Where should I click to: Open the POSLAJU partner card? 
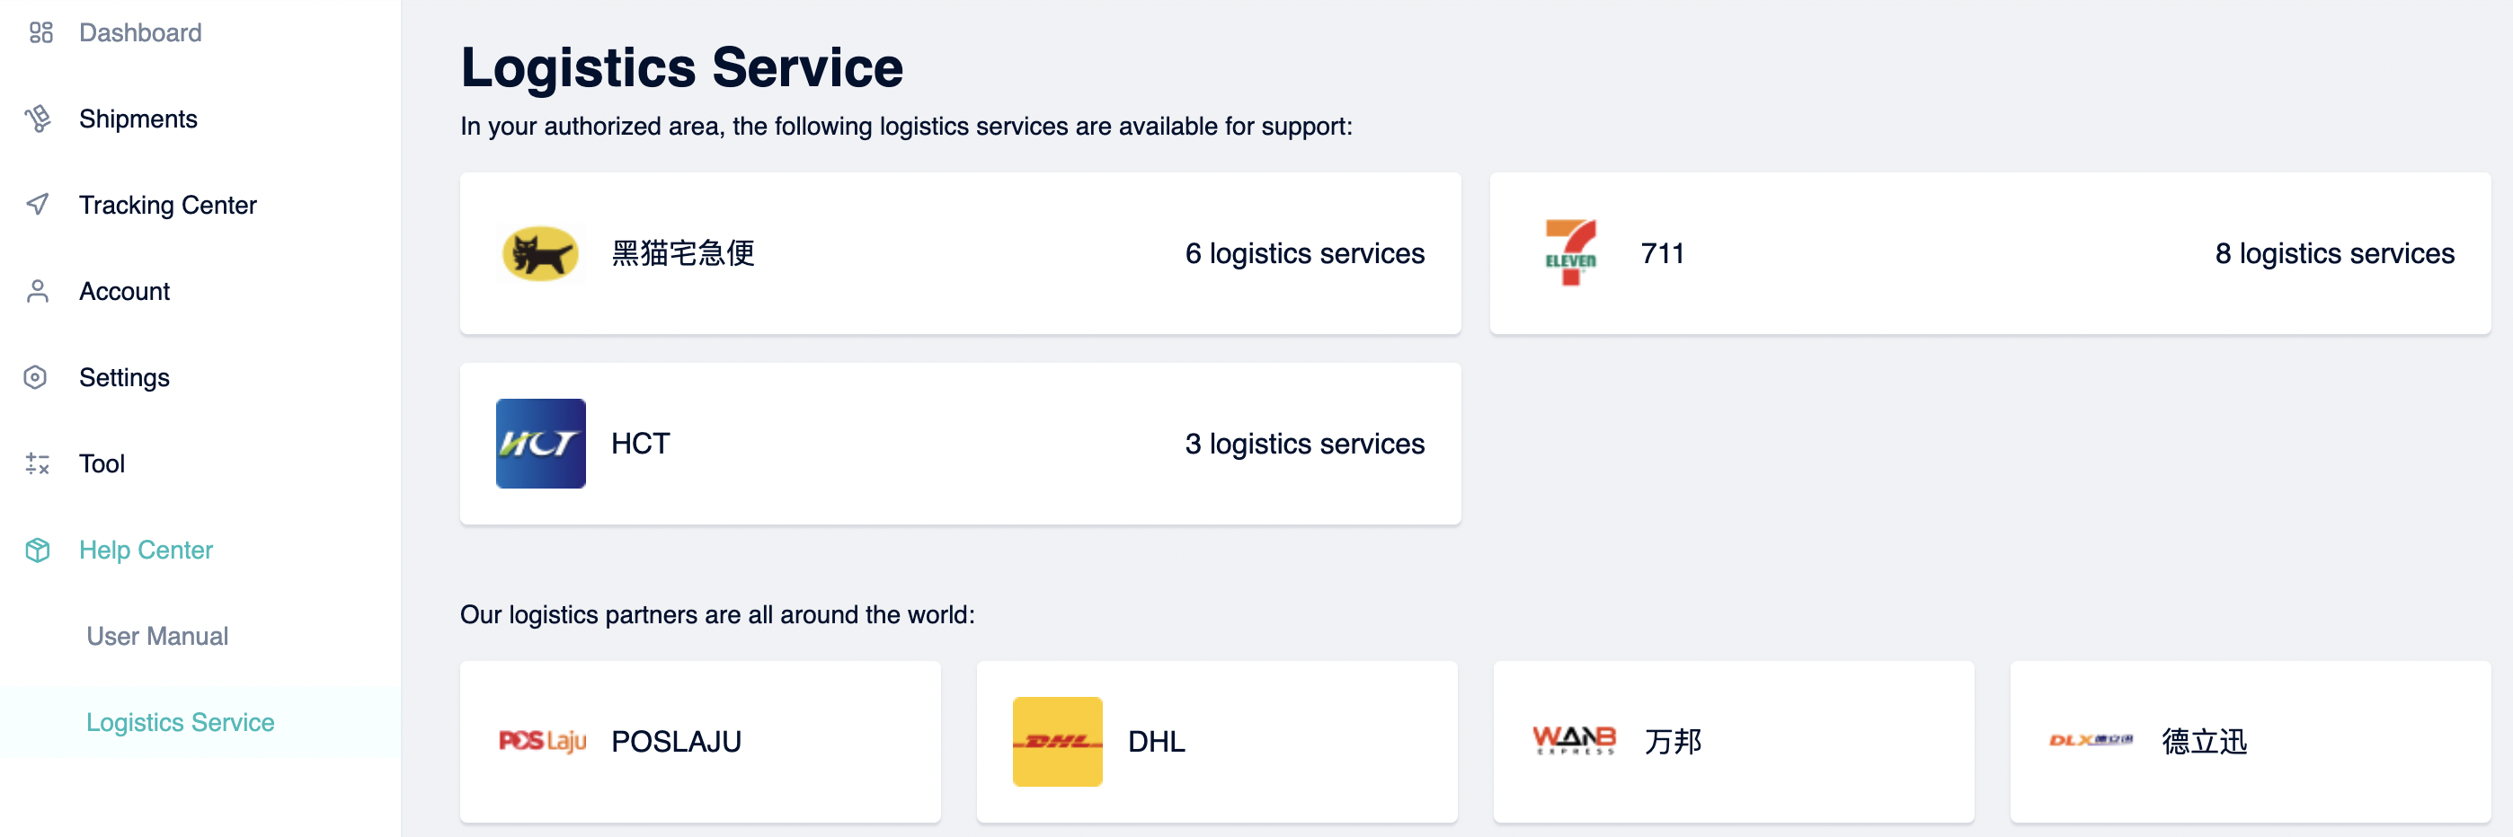tap(700, 742)
